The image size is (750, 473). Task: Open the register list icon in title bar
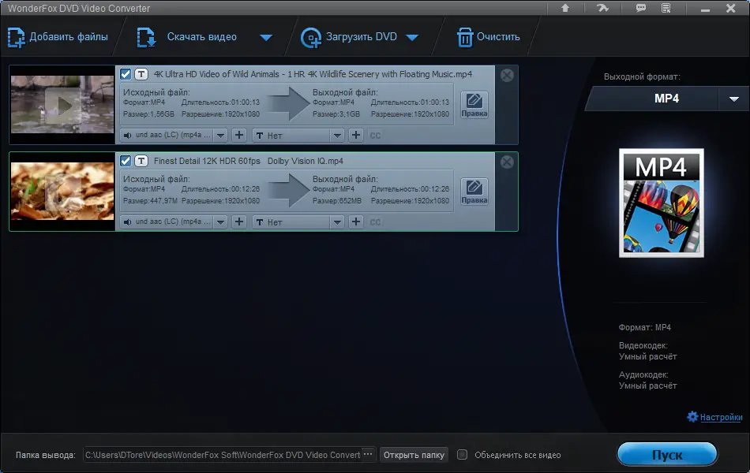pos(666,8)
